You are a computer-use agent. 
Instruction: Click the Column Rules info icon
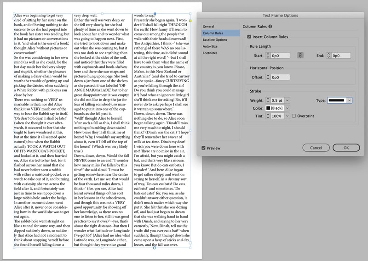coord(270,27)
